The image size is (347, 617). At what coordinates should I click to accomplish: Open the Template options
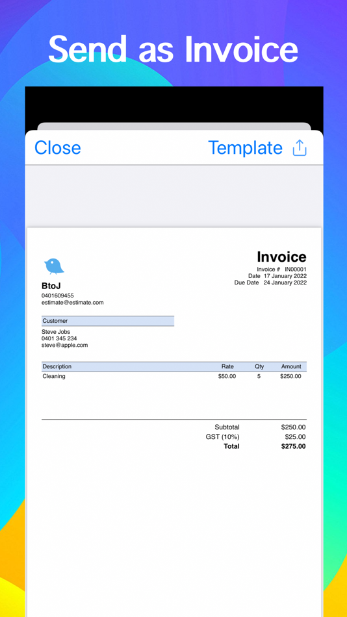coord(245,148)
